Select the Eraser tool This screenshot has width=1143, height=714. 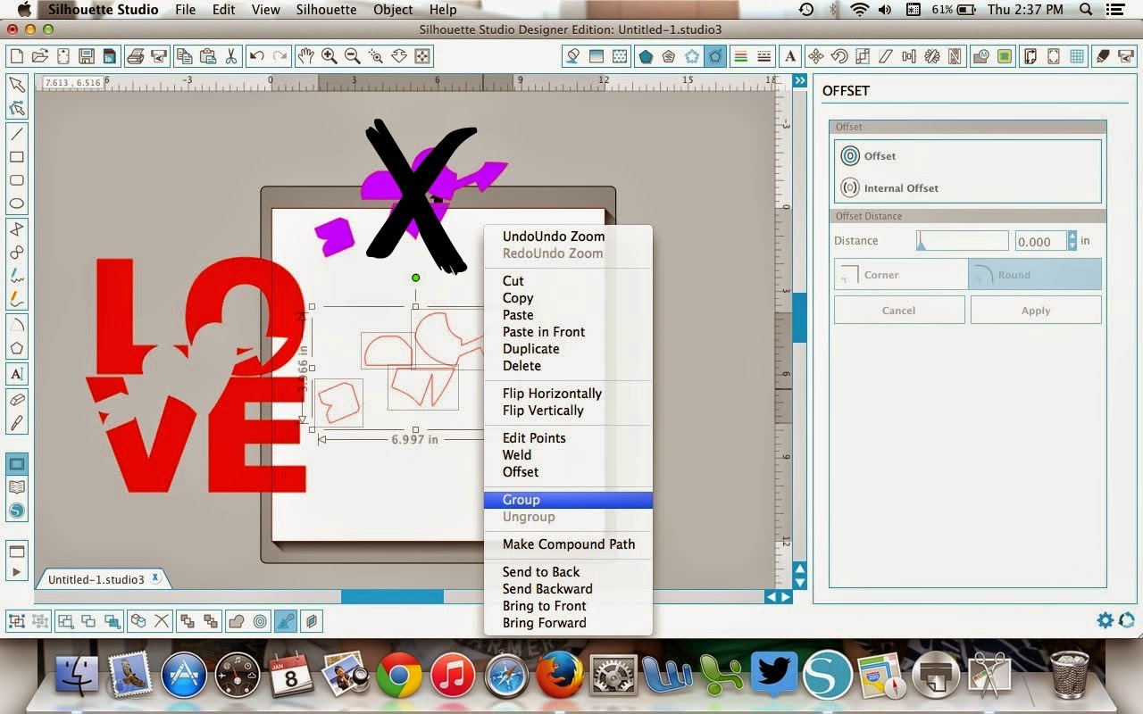(17, 399)
